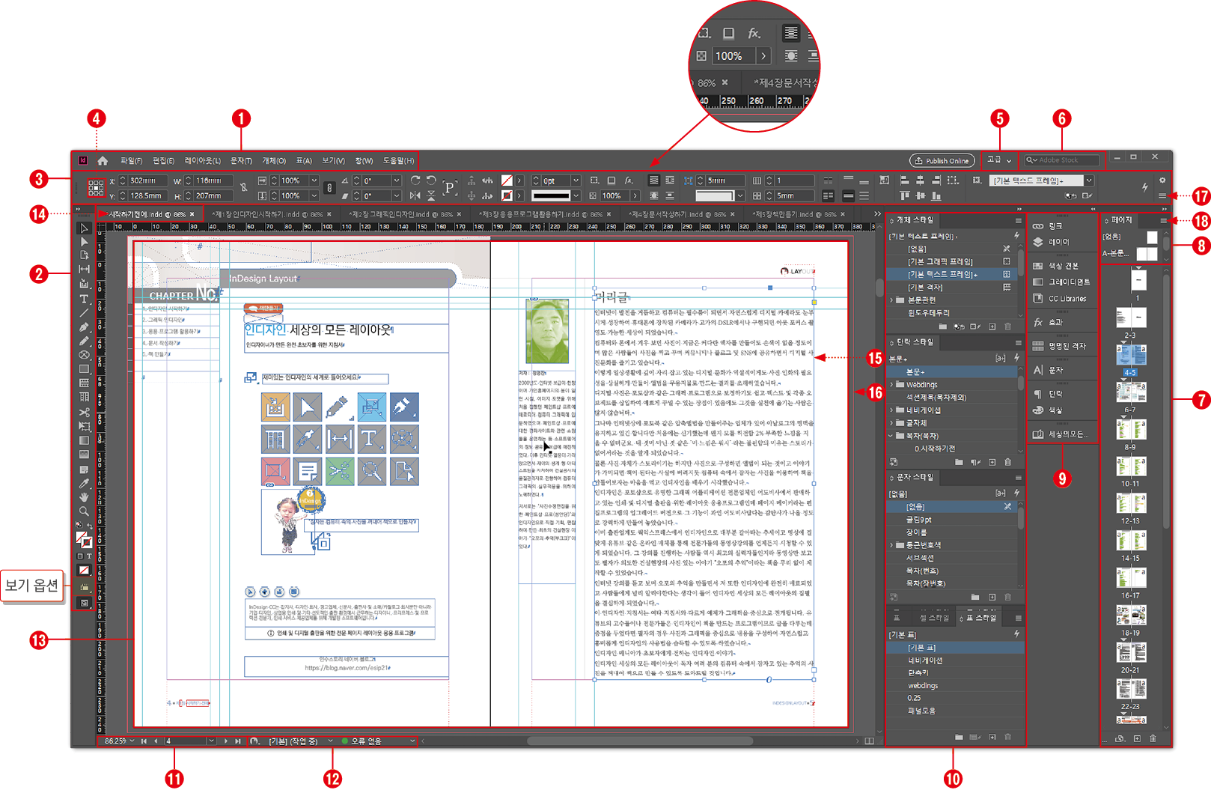The image size is (1211, 793).
Task: Open the 효과 (Effects) panel
Action: (x=1048, y=323)
